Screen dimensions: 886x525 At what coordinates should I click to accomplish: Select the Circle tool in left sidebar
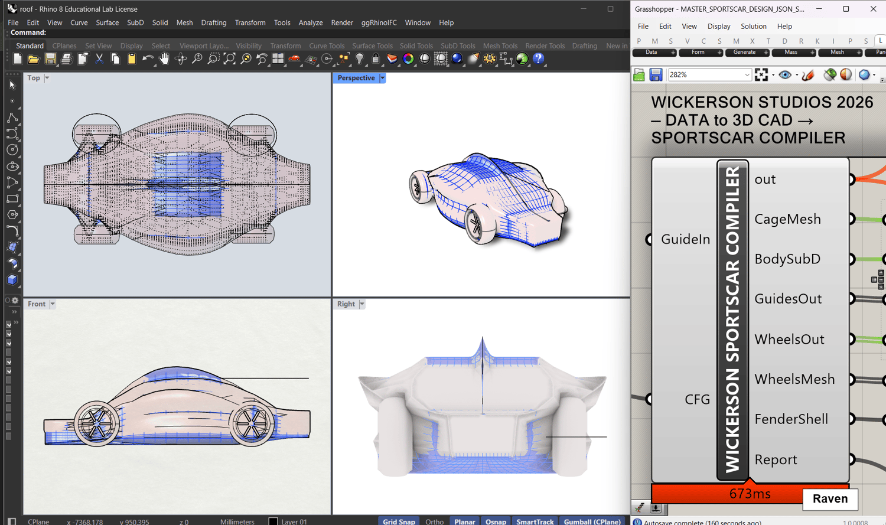tap(12, 150)
